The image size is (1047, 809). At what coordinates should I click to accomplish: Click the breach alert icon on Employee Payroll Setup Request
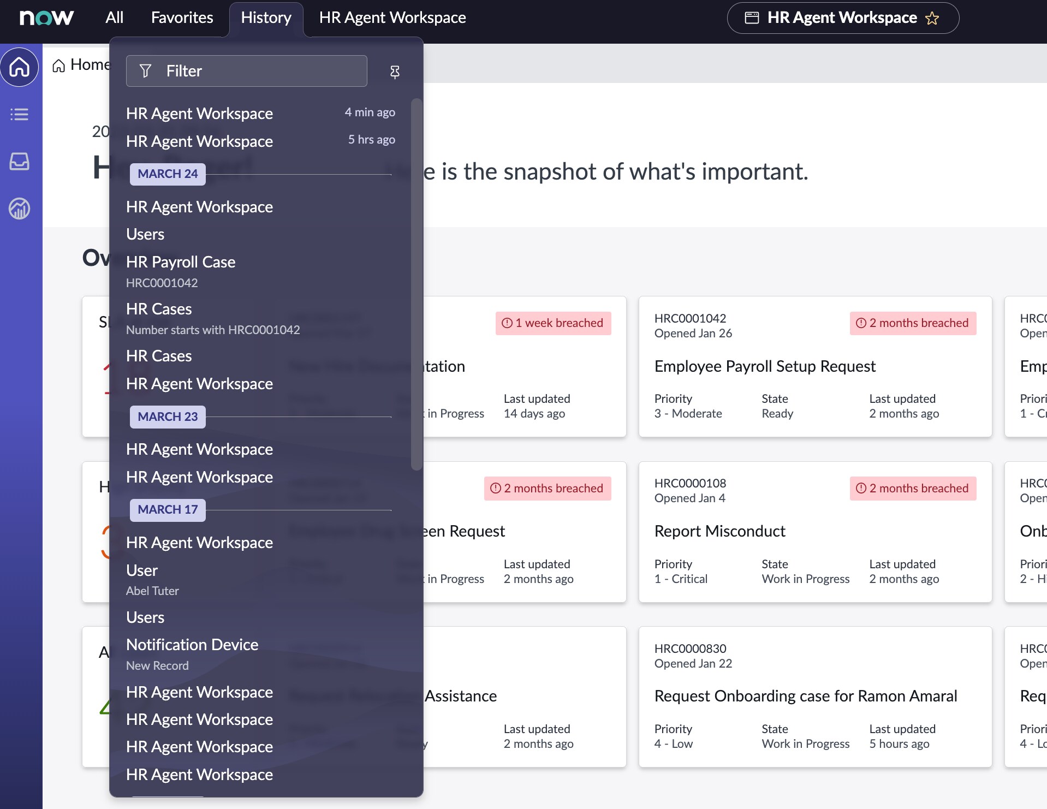point(861,323)
